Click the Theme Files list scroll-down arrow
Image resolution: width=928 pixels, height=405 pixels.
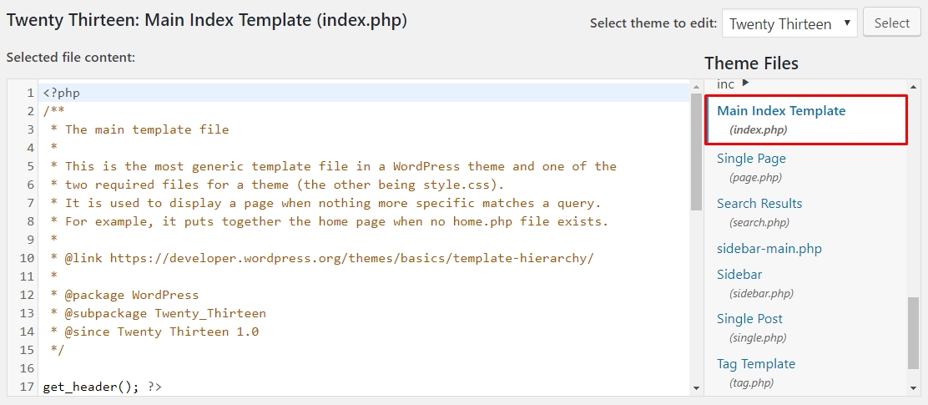coord(913,387)
